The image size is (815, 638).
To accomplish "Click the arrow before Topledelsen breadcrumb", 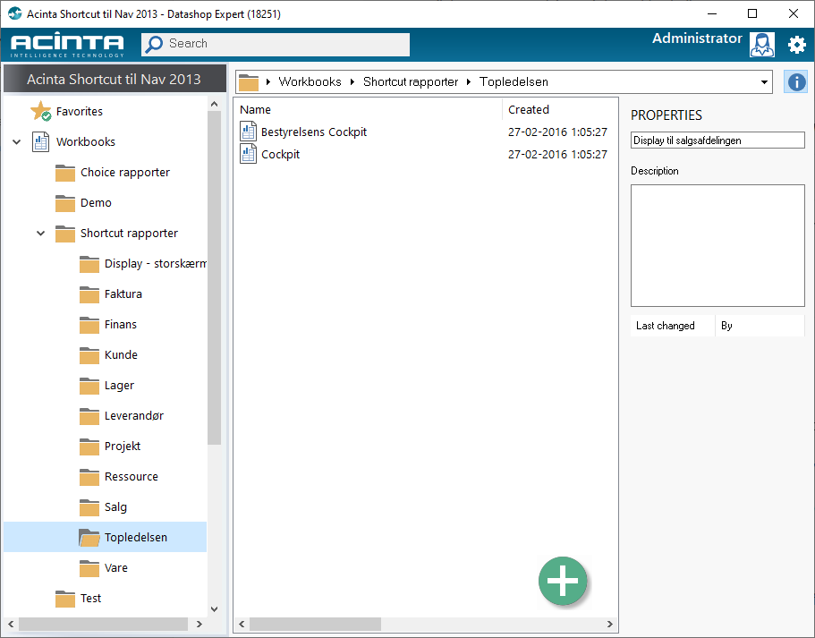I will click(x=468, y=82).
